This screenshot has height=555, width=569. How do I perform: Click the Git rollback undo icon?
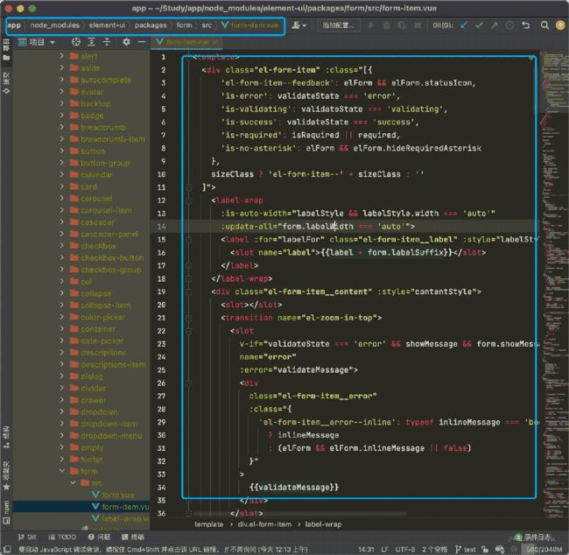point(525,25)
